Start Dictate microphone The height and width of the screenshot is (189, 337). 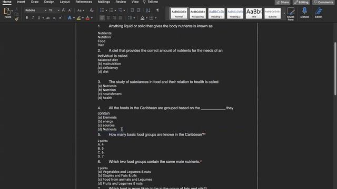[304, 13]
